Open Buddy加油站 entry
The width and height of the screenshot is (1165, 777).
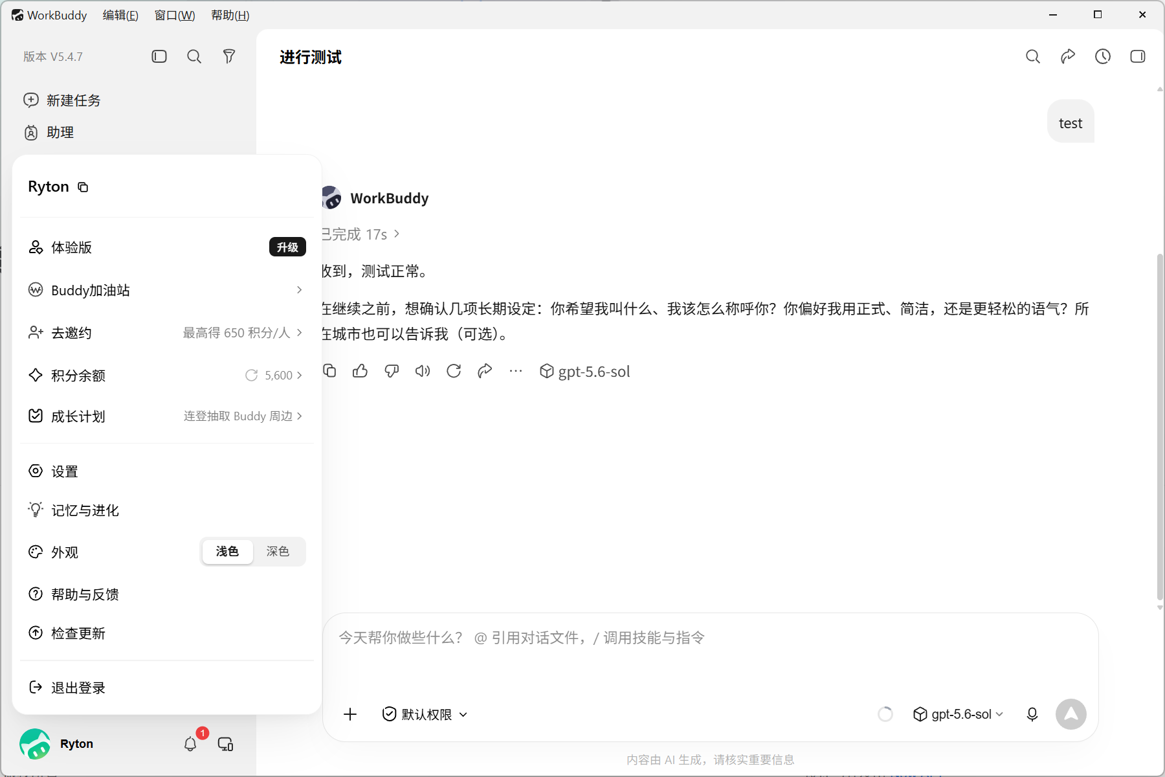point(166,290)
